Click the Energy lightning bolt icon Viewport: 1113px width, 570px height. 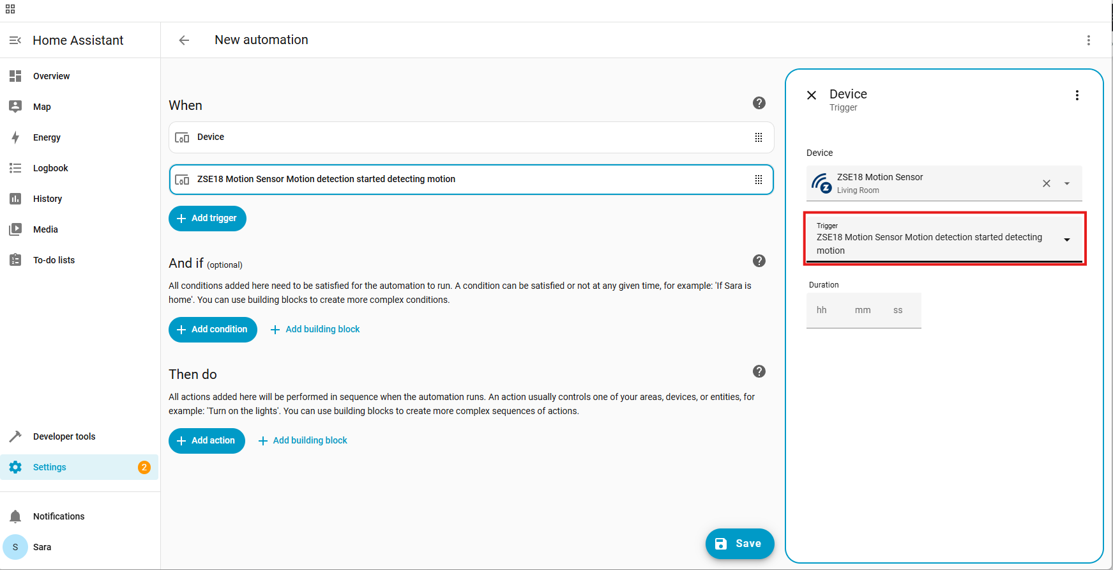15,137
